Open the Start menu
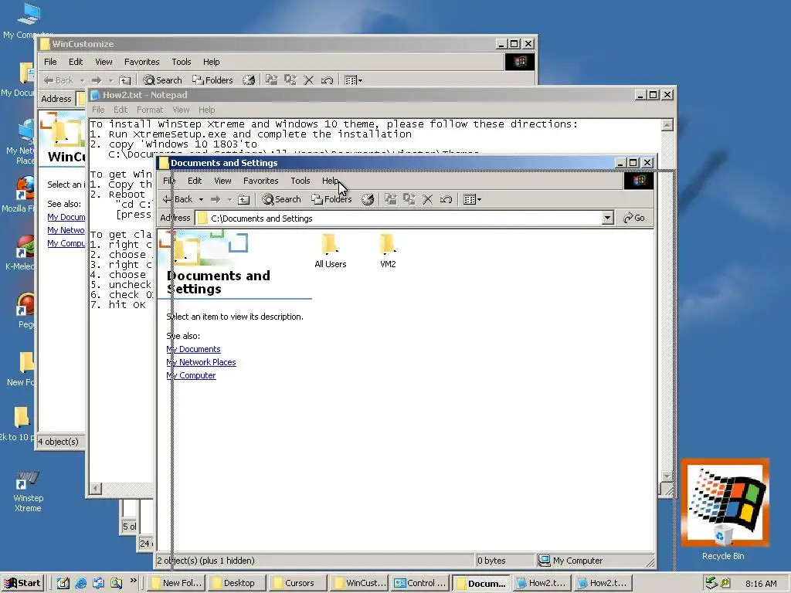The height and width of the screenshot is (593, 791). (22, 583)
